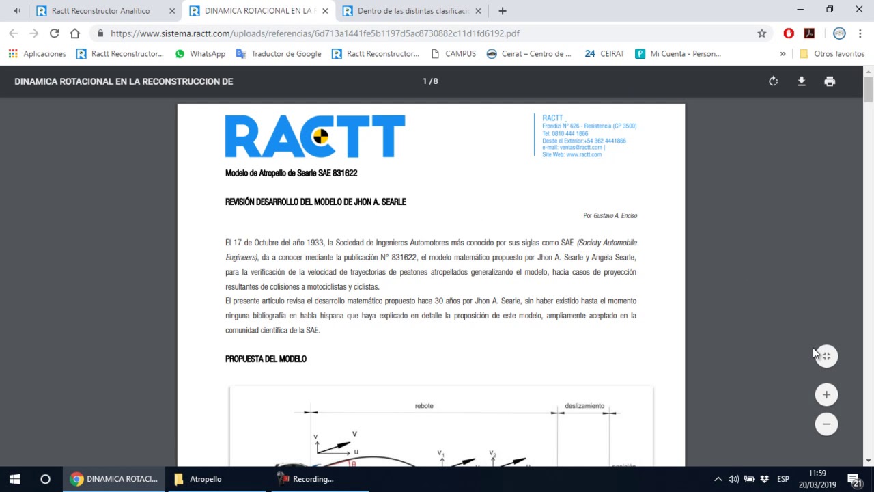Show hidden system tray icons
This screenshot has height=492, width=874.
718,479
